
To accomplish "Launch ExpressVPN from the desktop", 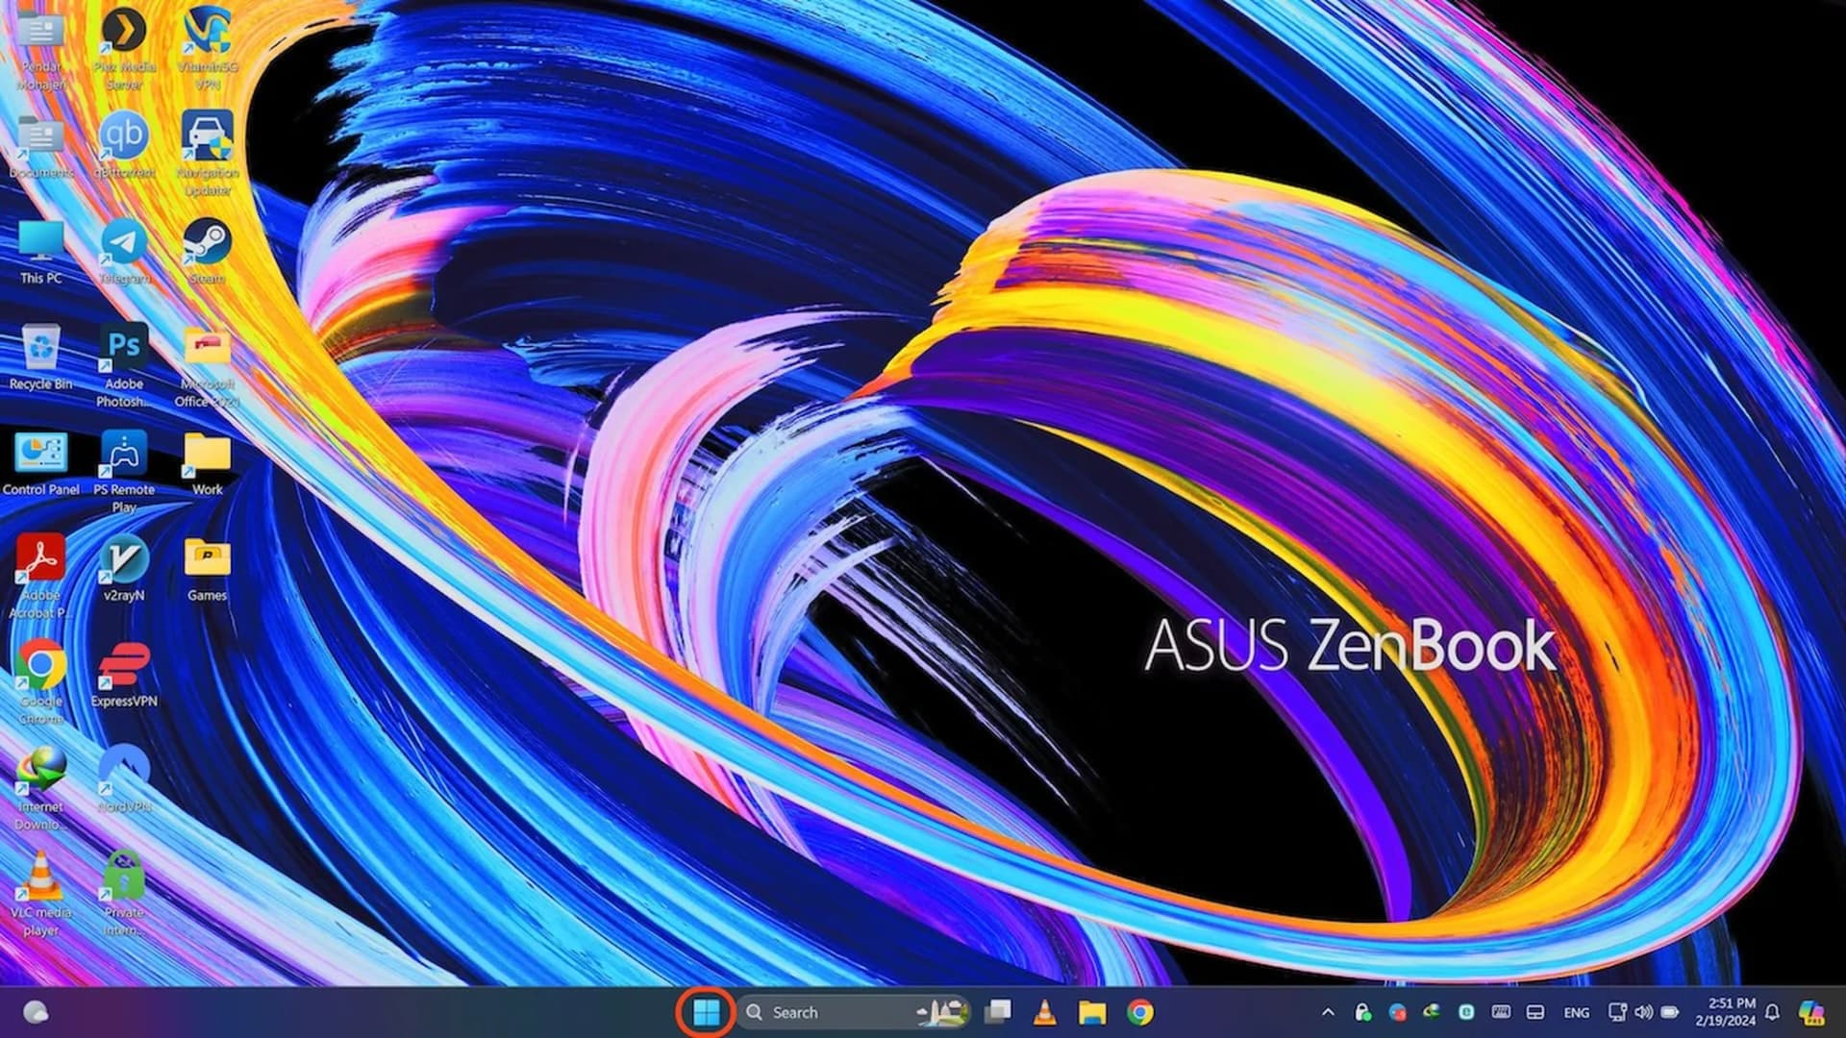I will tap(123, 663).
